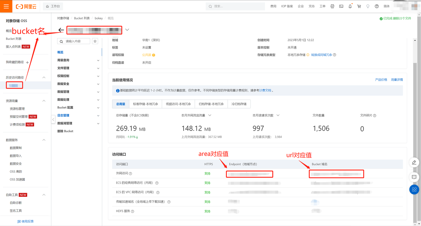Open the 用量详情 link
The height and width of the screenshot is (226, 421).
coord(397,80)
